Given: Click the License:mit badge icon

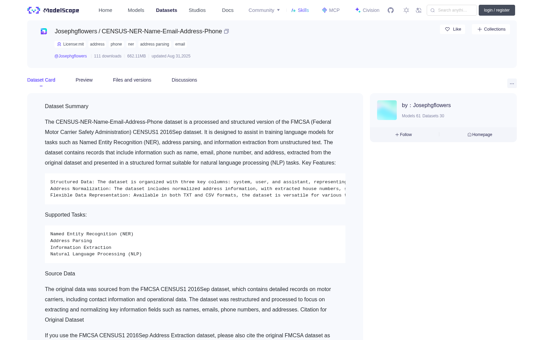Looking at the screenshot, I should coord(59,44).
